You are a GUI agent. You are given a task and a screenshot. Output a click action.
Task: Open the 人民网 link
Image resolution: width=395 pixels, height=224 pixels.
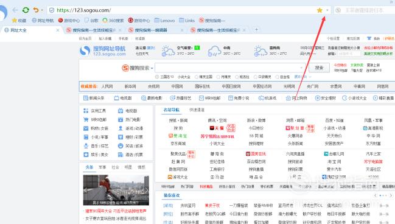107,86
